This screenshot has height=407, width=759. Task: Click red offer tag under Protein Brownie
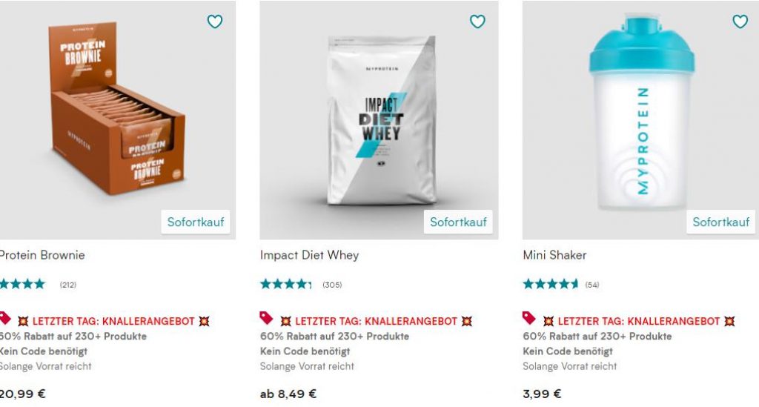5,318
